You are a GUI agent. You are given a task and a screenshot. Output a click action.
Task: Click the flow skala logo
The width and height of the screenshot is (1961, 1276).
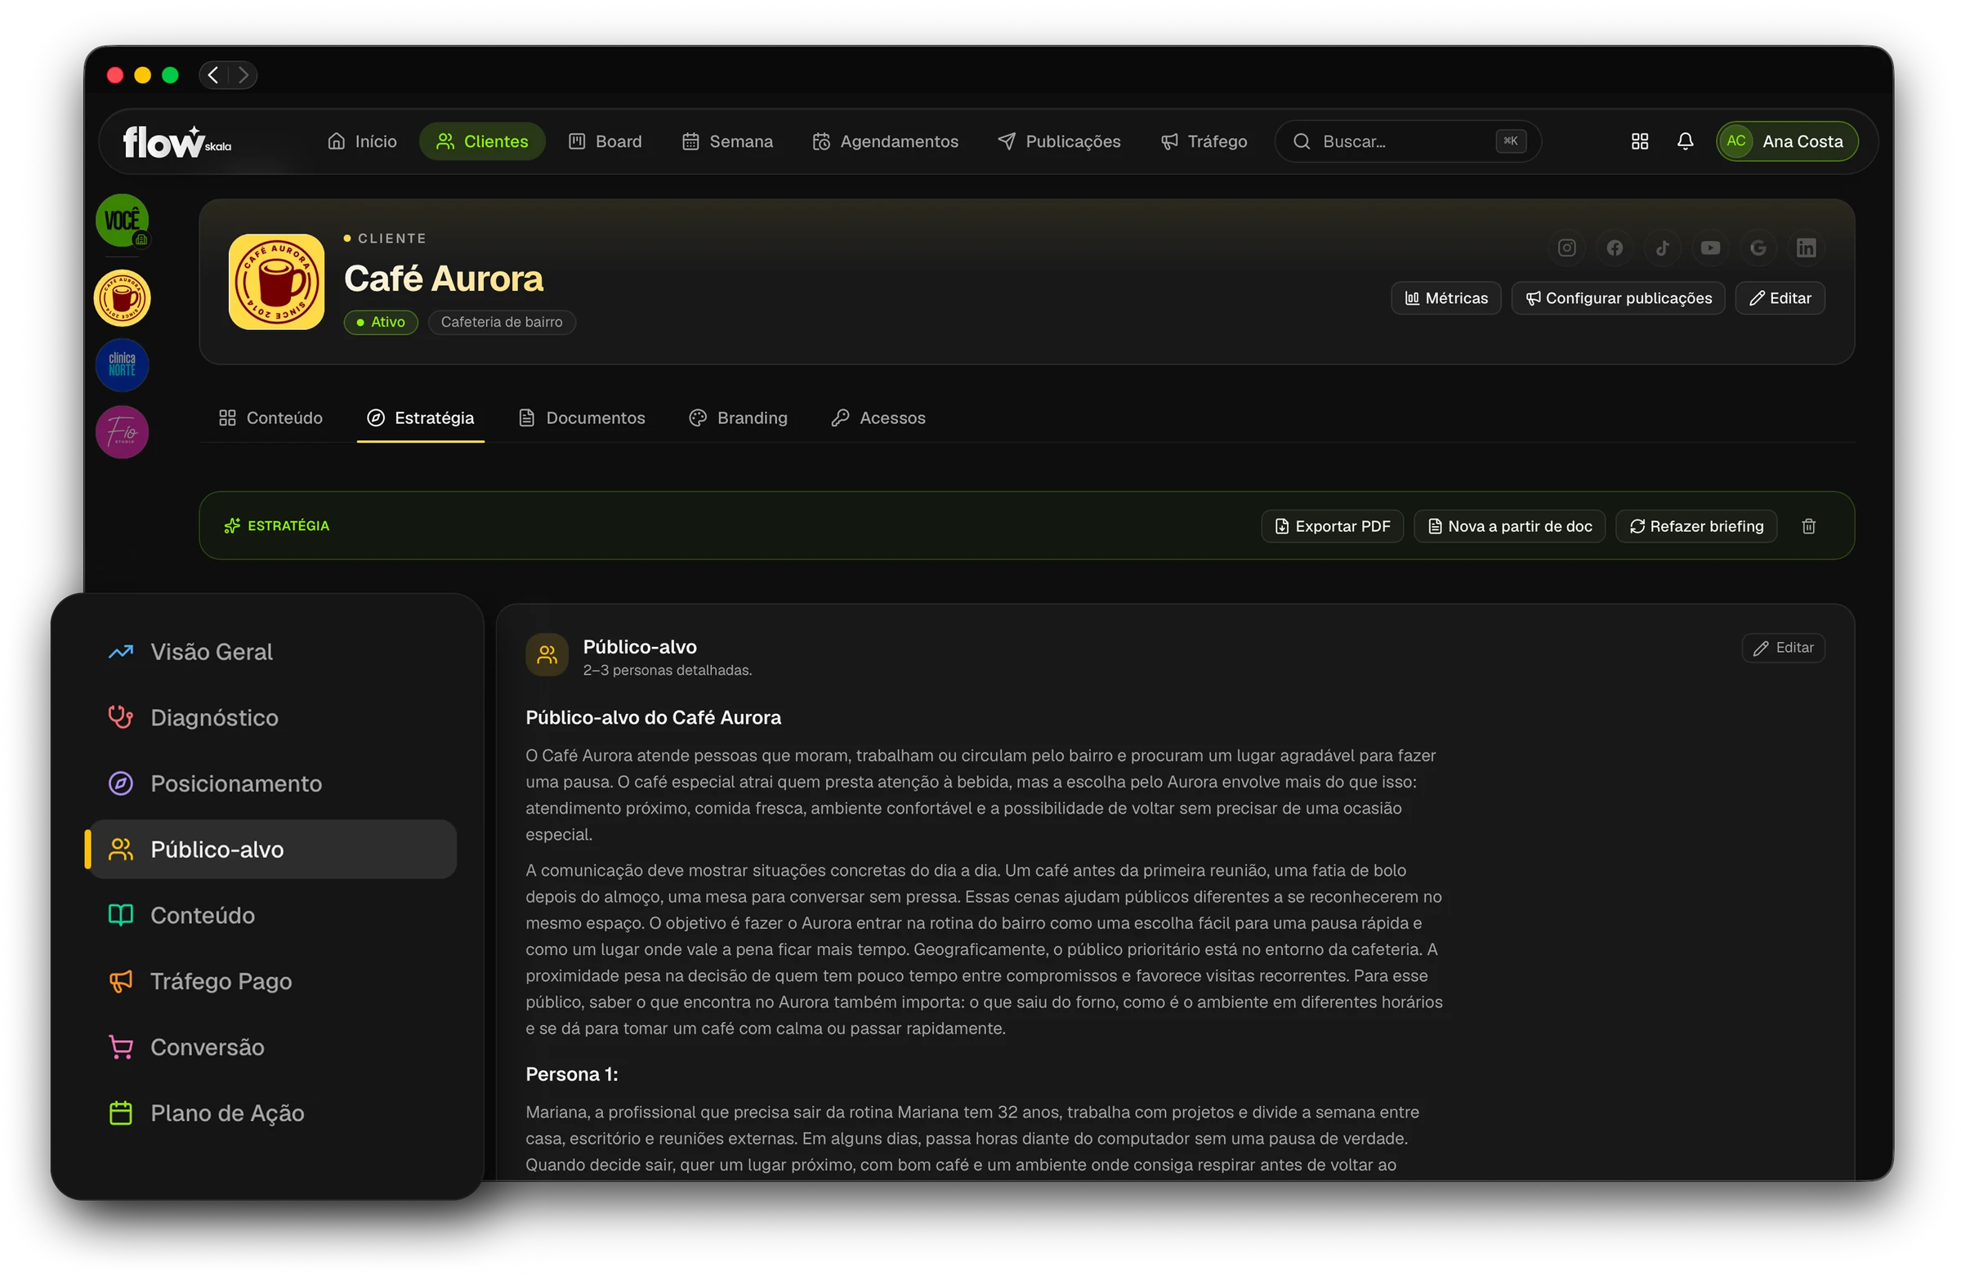point(176,141)
